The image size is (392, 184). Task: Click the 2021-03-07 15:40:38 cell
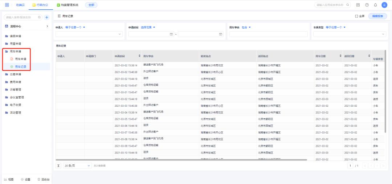(x=127, y=132)
